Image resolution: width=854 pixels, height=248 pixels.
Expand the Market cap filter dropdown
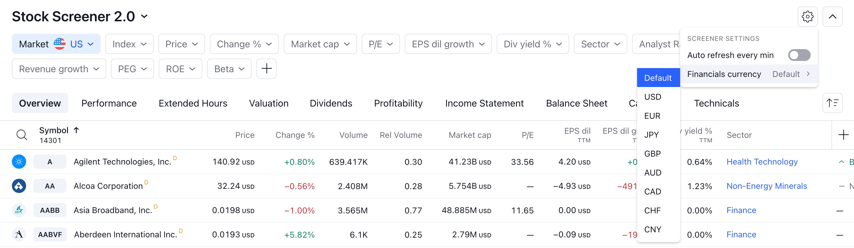click(x=320, y=44)
